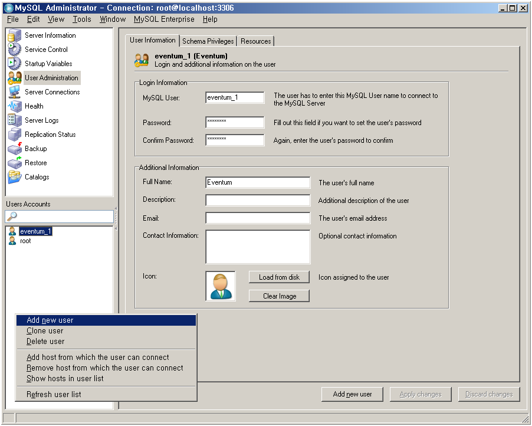Focus the Contact Information text area
The height and width of the screenshot is (426, 532).
point(258,247)
